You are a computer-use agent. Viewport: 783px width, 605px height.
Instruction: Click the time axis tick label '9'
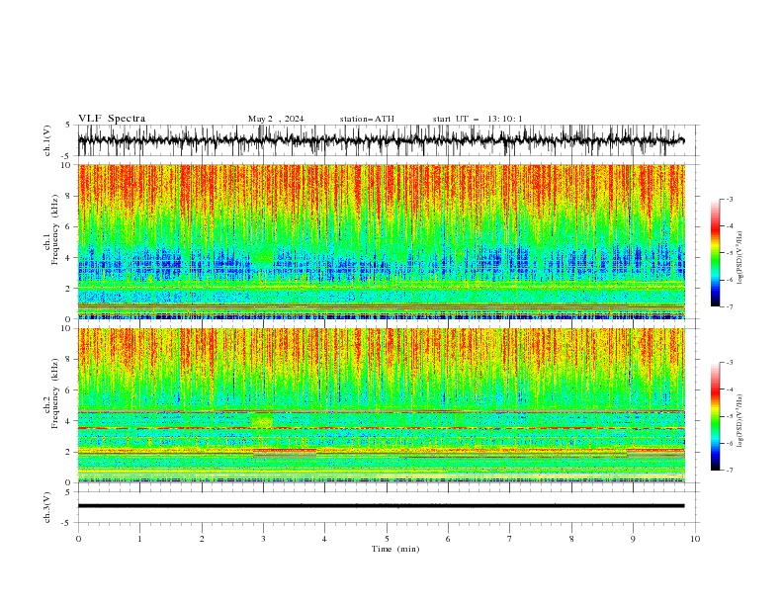click(x=633, y=539)
